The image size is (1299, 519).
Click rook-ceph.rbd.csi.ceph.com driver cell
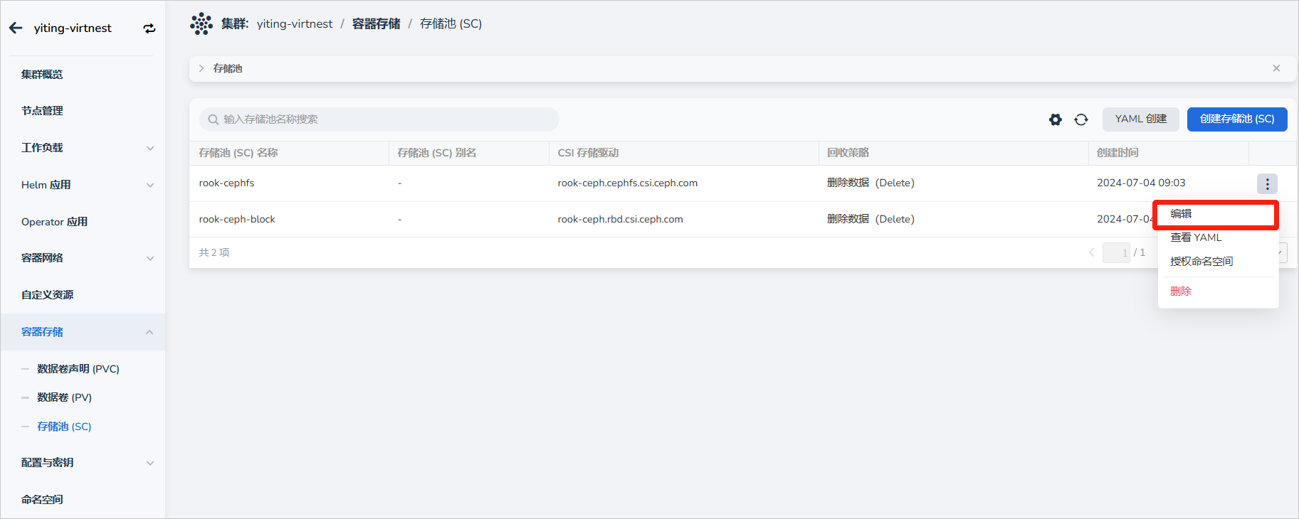click(x=620, y=219)
